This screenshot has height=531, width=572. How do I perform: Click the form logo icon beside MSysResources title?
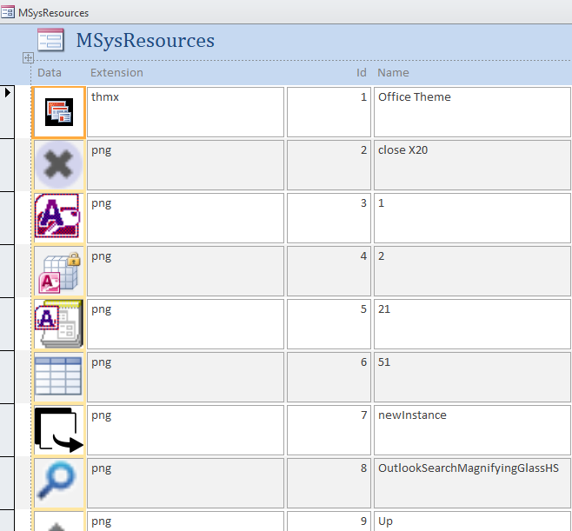tap(50, 40)
